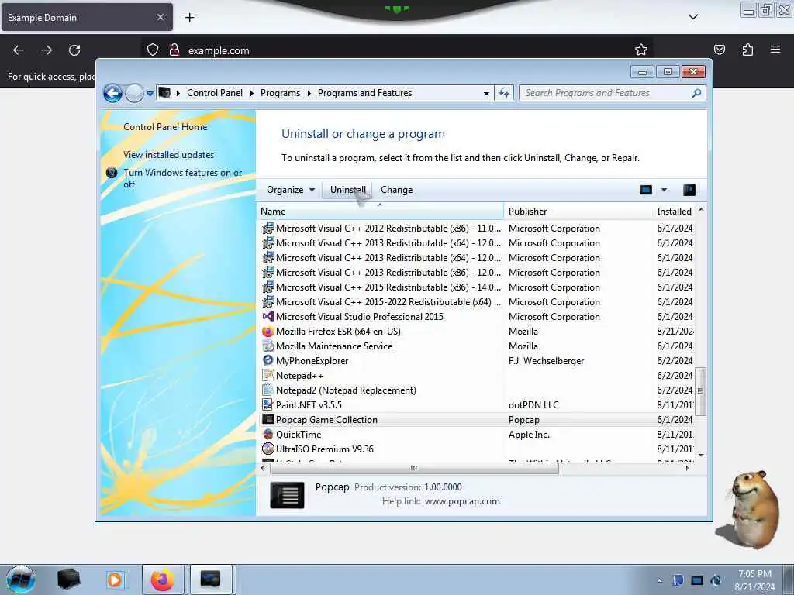This screenshot has width=794, height=595.
Task: Click the Notepad2 program icon
Action: [268, 390]
